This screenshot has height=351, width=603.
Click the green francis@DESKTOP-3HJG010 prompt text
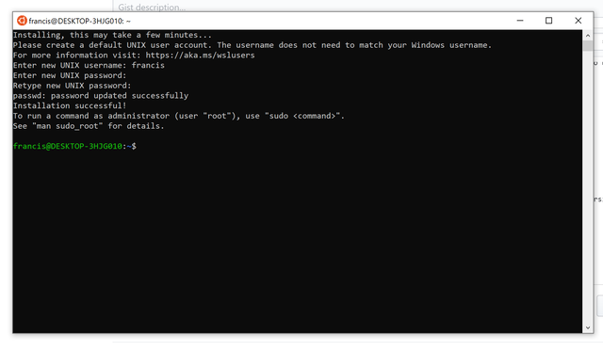68,146
